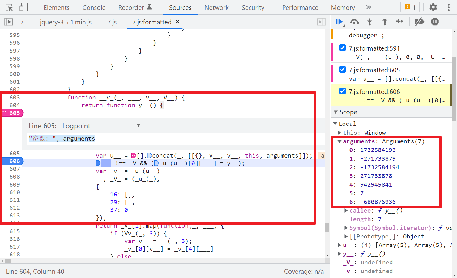Click line number 605 logpoint marker
The height and width of the screenshot is (278, 457).
[13, 113]
